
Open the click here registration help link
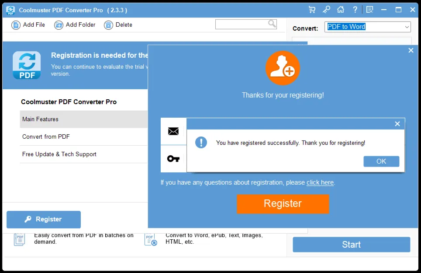pos(320,182)
